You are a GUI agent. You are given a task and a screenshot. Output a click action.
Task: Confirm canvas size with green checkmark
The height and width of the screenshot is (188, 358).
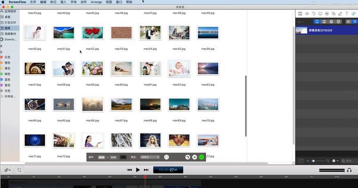pyautogui.click(x=201, y=157)
